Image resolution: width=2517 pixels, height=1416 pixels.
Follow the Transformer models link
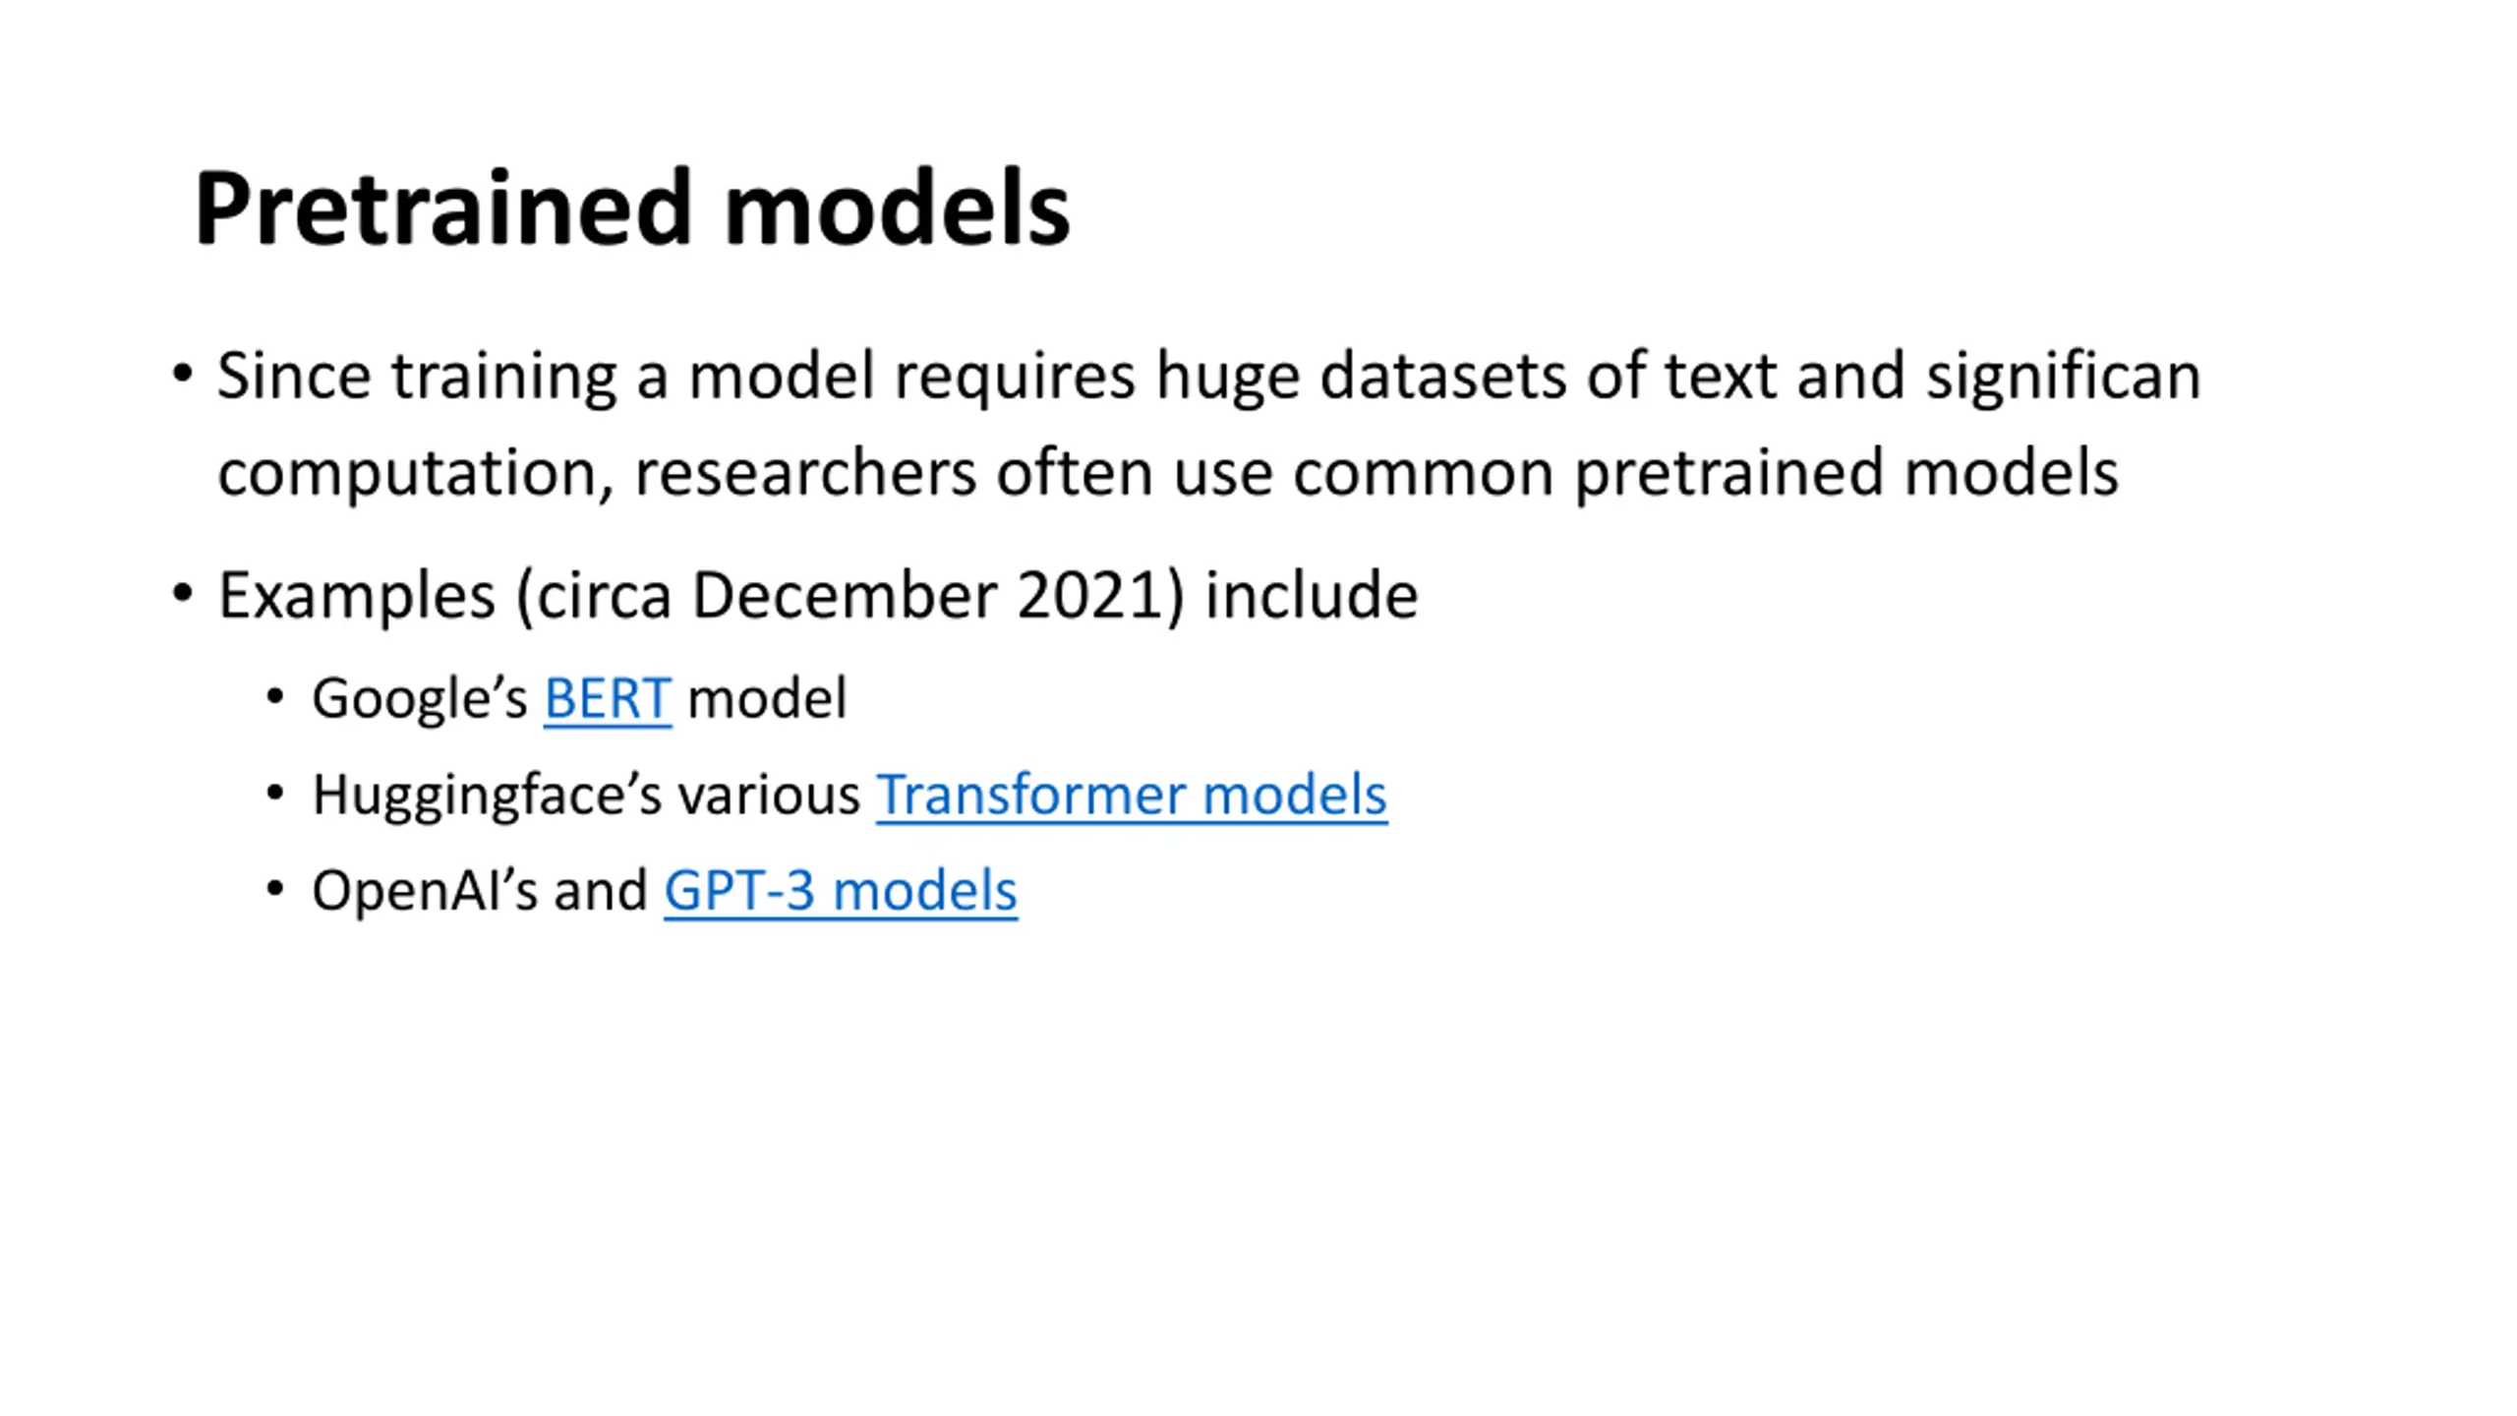coord(1132,795)
